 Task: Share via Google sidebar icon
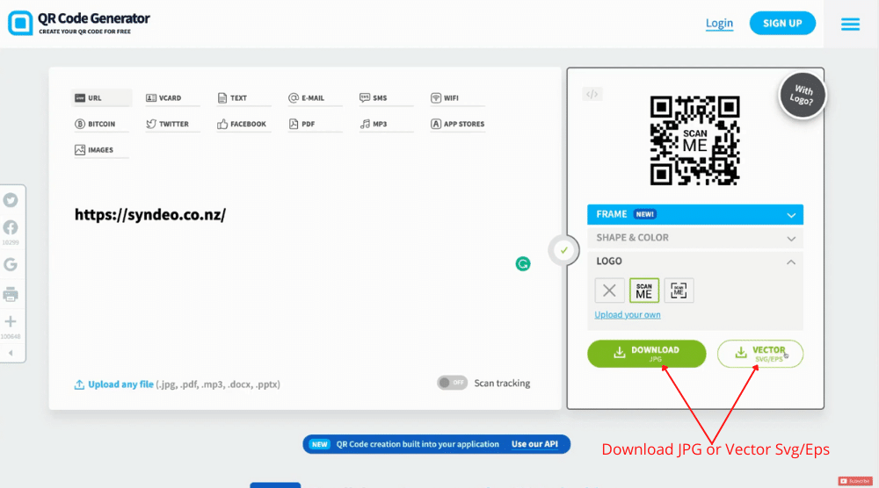[x=11, y=264]
